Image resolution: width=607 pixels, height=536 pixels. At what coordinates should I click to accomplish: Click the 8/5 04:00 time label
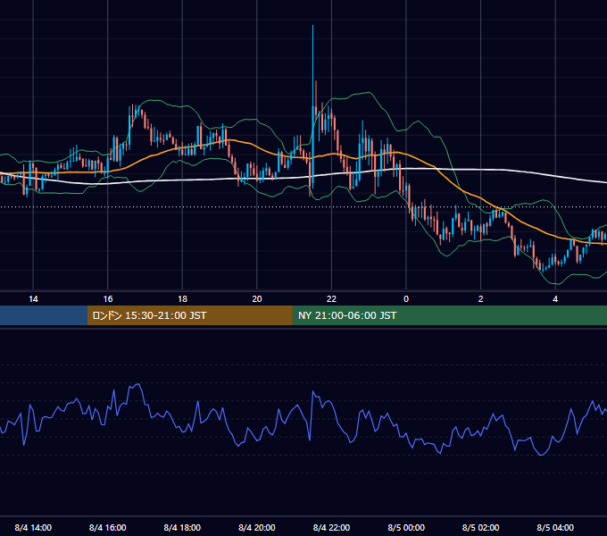(x=555, y=528)
